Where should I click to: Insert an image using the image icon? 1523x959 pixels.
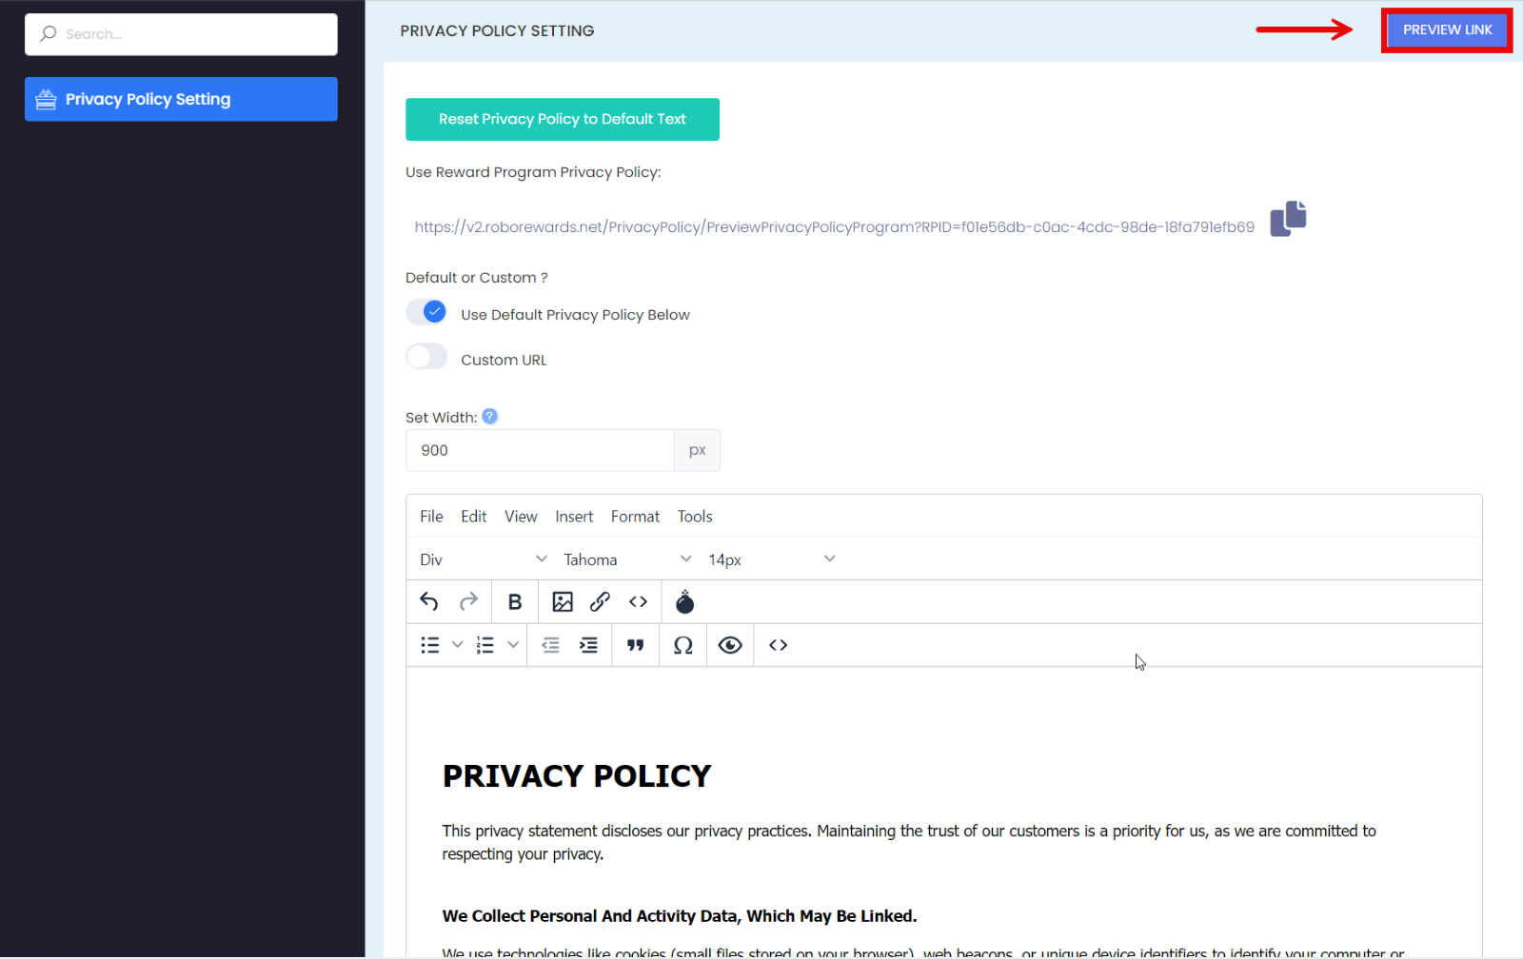(x=563, y=602)
